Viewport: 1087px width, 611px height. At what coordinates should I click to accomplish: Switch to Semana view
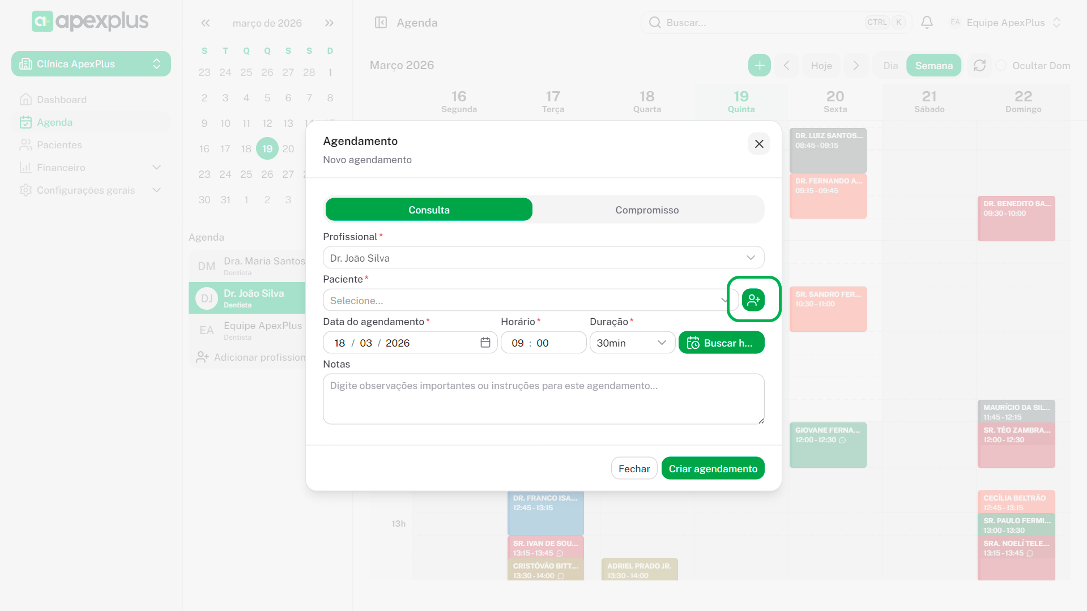pyautogui.click(x=933, y=66)
